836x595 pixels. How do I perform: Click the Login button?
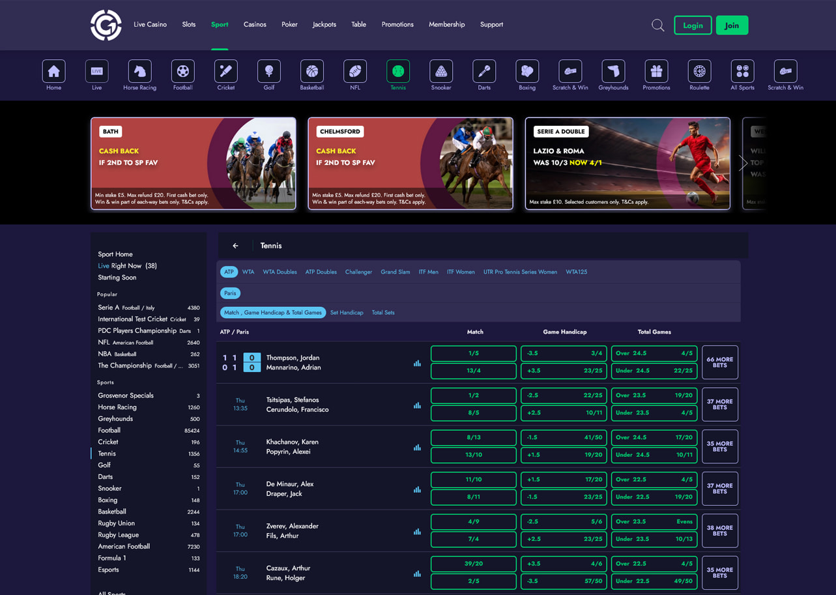693,25
